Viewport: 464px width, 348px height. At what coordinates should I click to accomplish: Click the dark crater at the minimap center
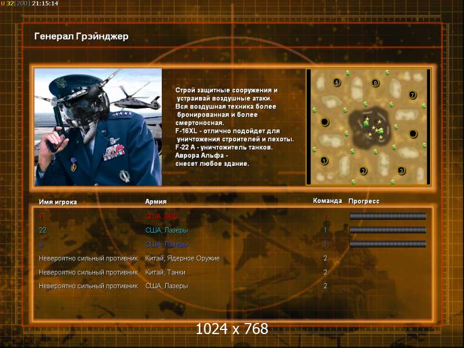[x=371, y=128]
